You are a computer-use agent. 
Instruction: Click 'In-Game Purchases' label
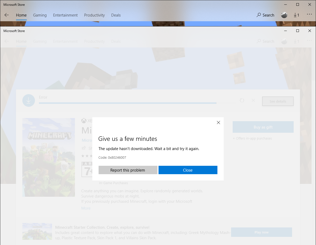(114, 183)
